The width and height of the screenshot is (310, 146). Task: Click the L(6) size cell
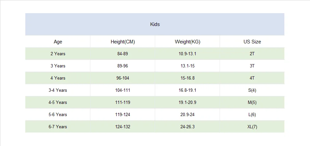tap(252, 114)
